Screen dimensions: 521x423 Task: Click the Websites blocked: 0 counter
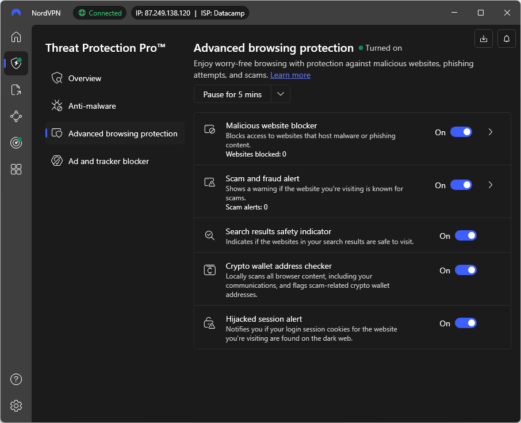pyautogui.click(x=256, y=154)
